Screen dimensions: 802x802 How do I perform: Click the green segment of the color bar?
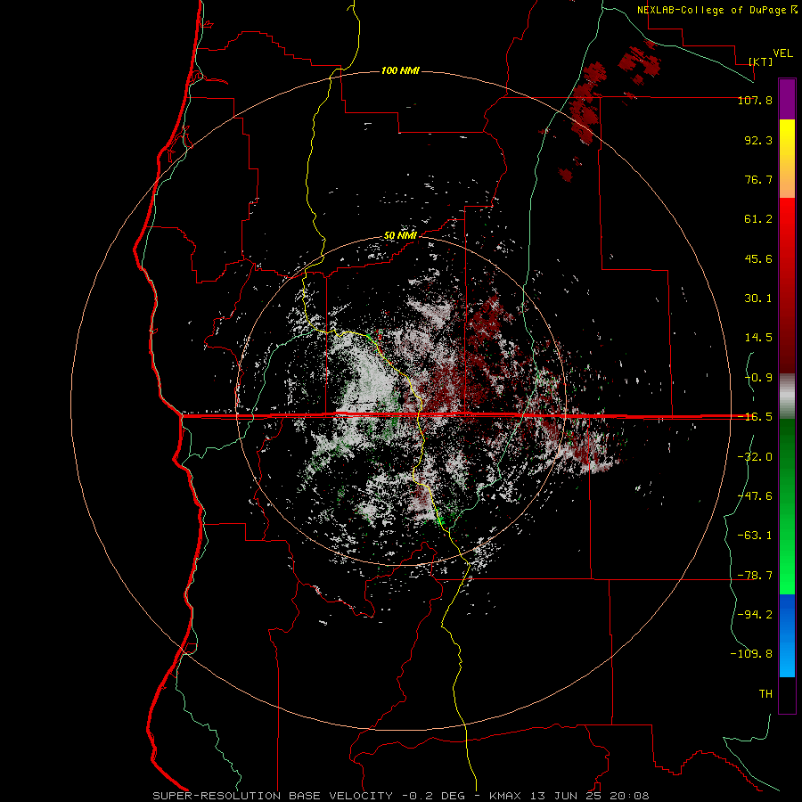pos(787,506)
